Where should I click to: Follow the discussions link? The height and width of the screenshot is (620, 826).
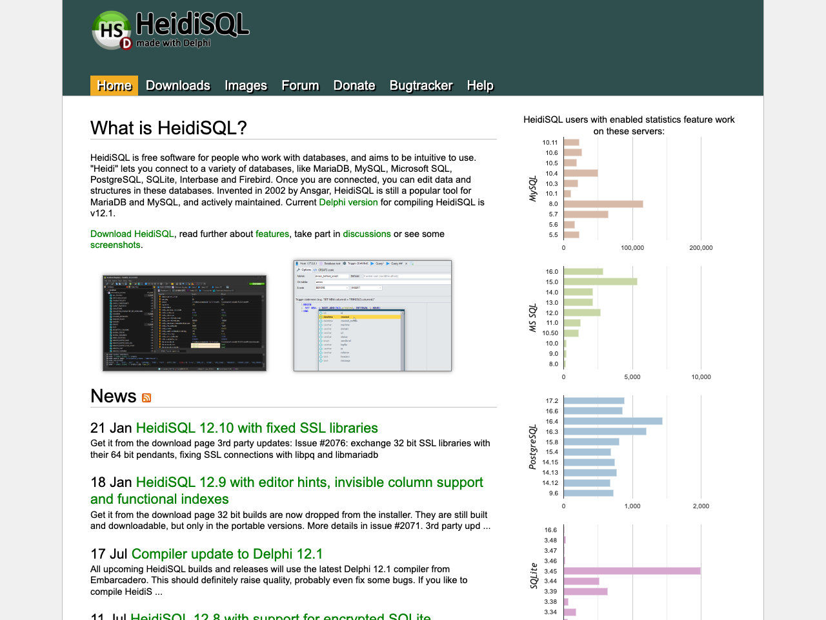[367, 234]
